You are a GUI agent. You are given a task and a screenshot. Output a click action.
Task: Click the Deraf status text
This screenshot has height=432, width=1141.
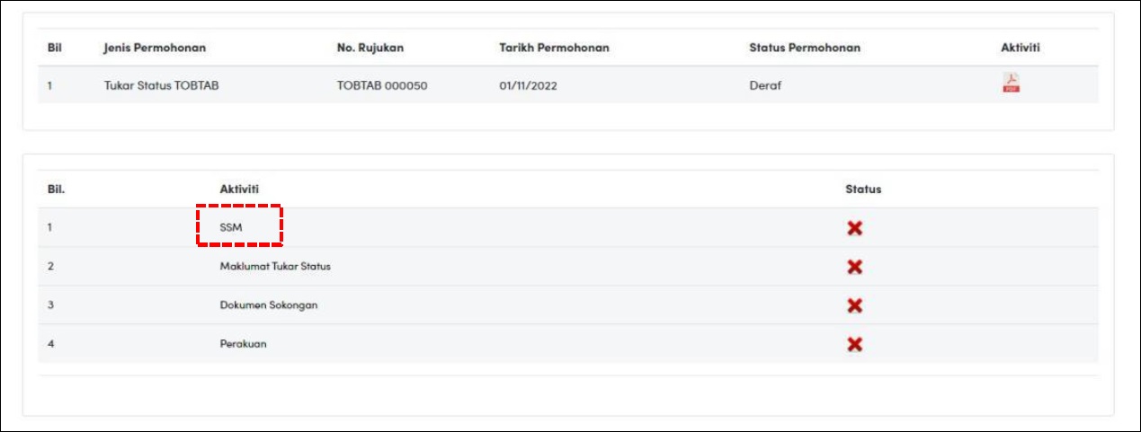(x=764, y=86)
